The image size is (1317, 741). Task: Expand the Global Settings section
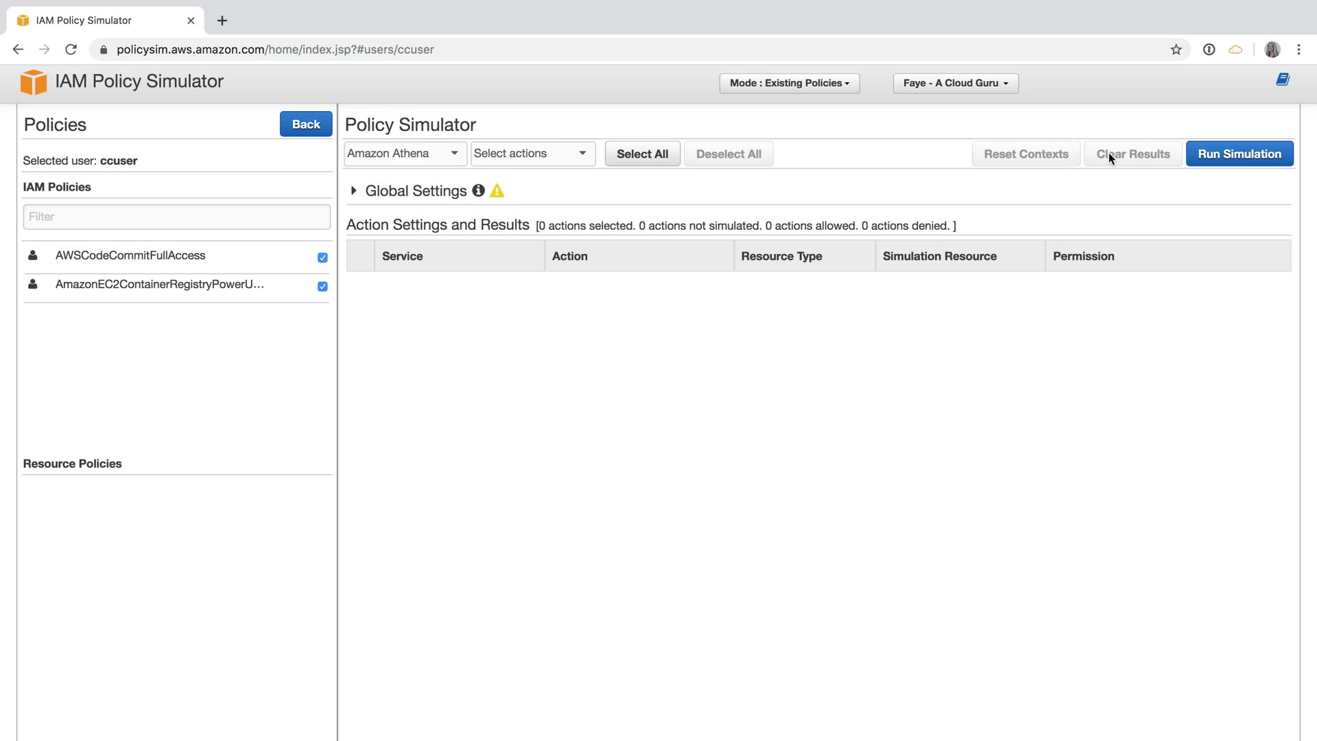pos(354,191)
